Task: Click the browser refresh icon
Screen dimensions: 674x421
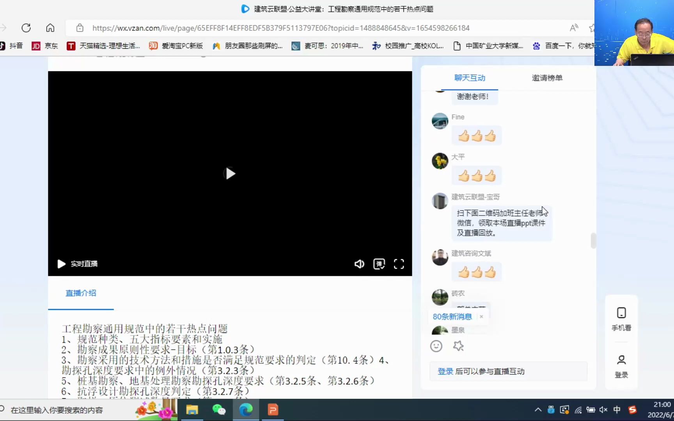Action: tap(26, 28)
